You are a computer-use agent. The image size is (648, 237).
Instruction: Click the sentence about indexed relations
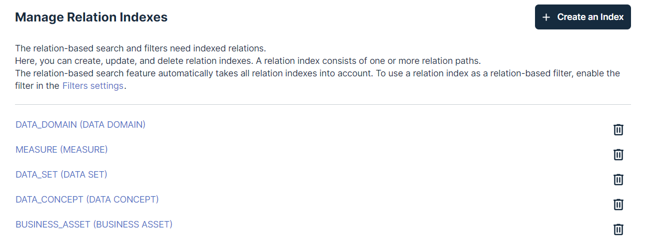click(x=140, y=48)
